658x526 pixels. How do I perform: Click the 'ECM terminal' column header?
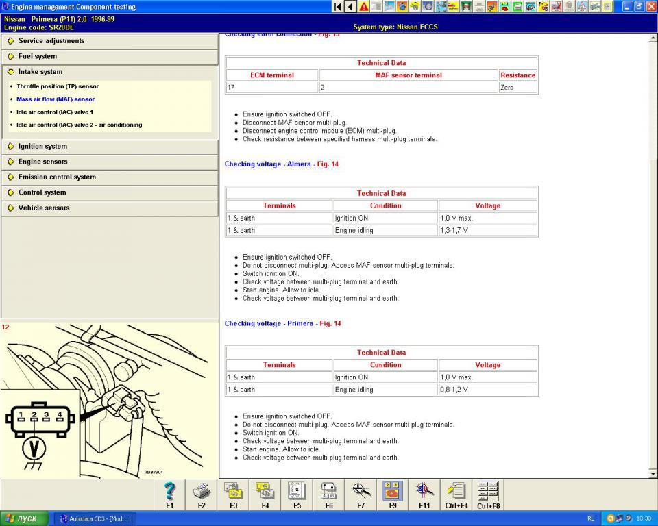(x=272, y=75)
